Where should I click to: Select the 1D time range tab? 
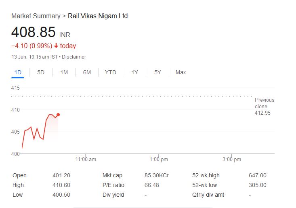point(18,72)
